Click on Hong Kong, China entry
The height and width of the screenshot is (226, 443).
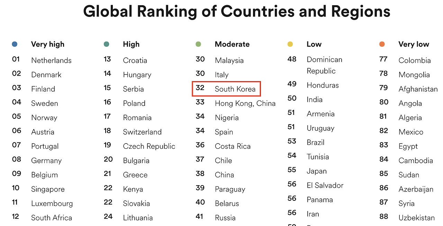[245, 103]
